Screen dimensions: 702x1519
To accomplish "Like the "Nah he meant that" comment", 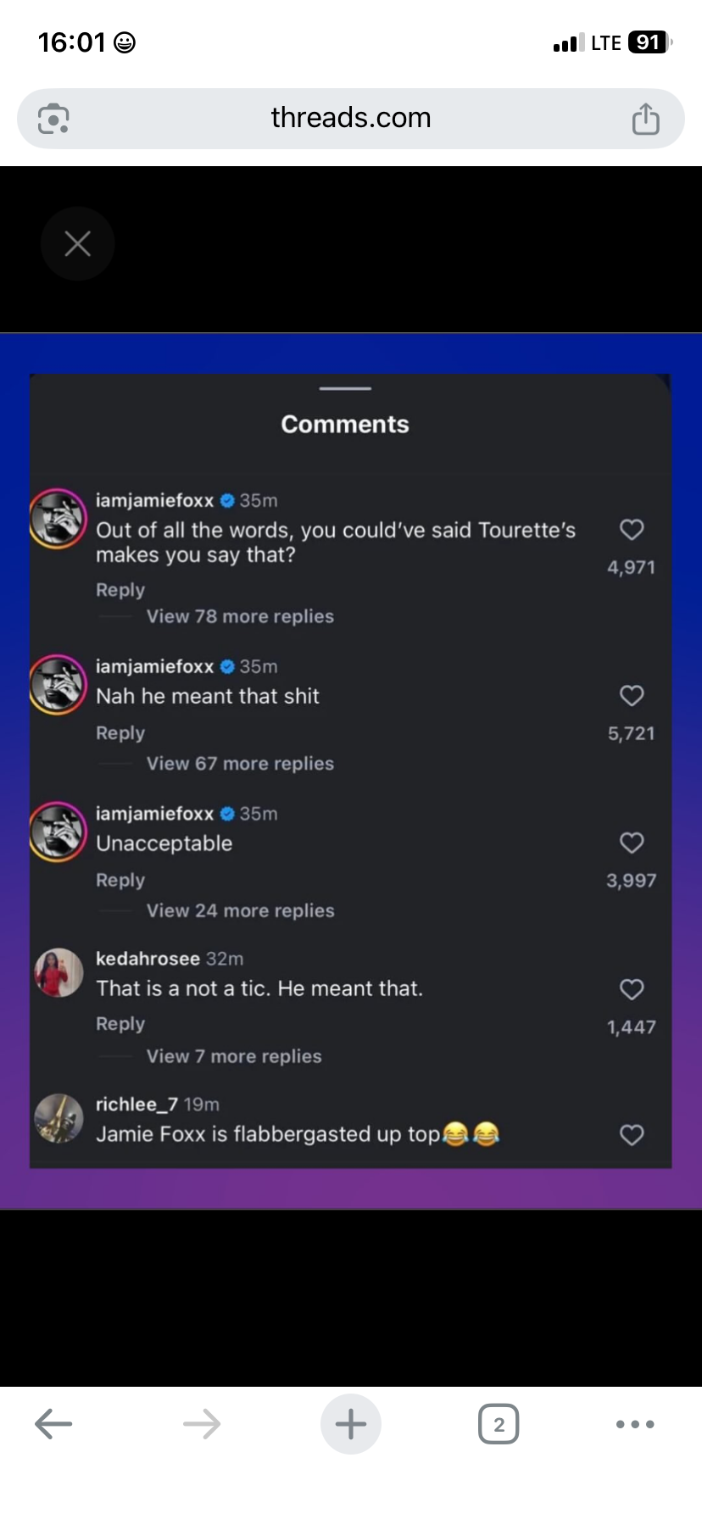I will [x=632, y=696].
